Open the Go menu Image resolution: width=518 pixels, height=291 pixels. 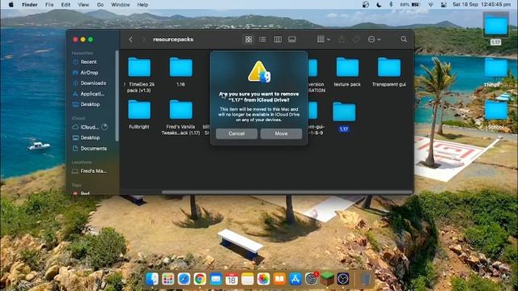pyautogui.click(x=100, y=5)
